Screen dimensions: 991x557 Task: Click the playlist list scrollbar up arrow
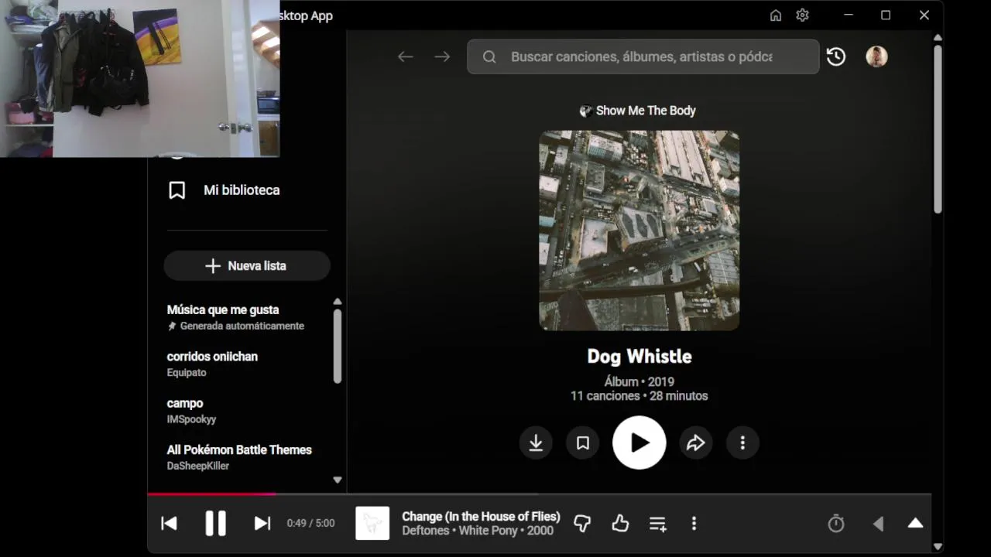coord(337,302)
